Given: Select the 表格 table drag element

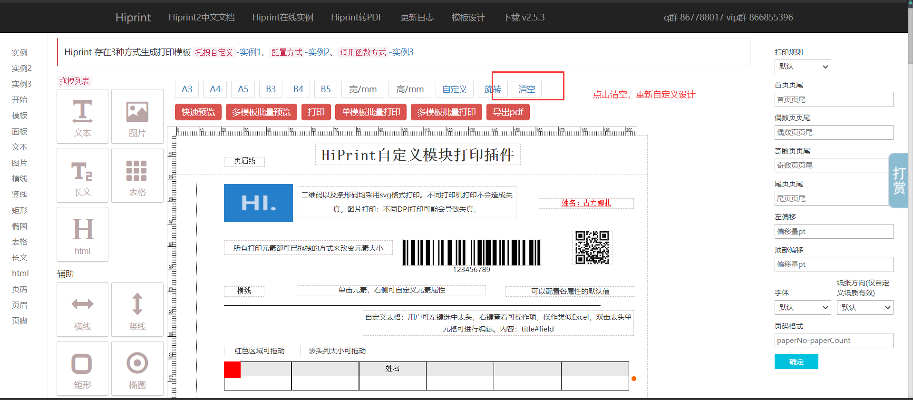Looking at the screenshot, I should (x=137, y=176).
